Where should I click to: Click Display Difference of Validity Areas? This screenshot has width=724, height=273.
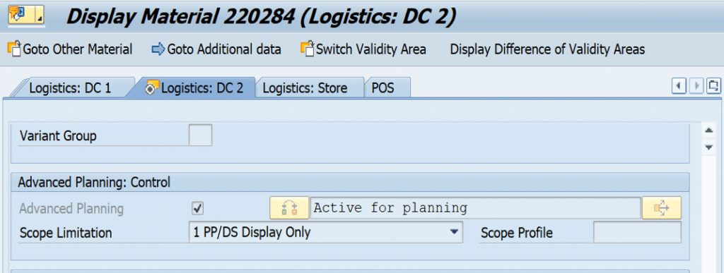click(x=548, y=49)
